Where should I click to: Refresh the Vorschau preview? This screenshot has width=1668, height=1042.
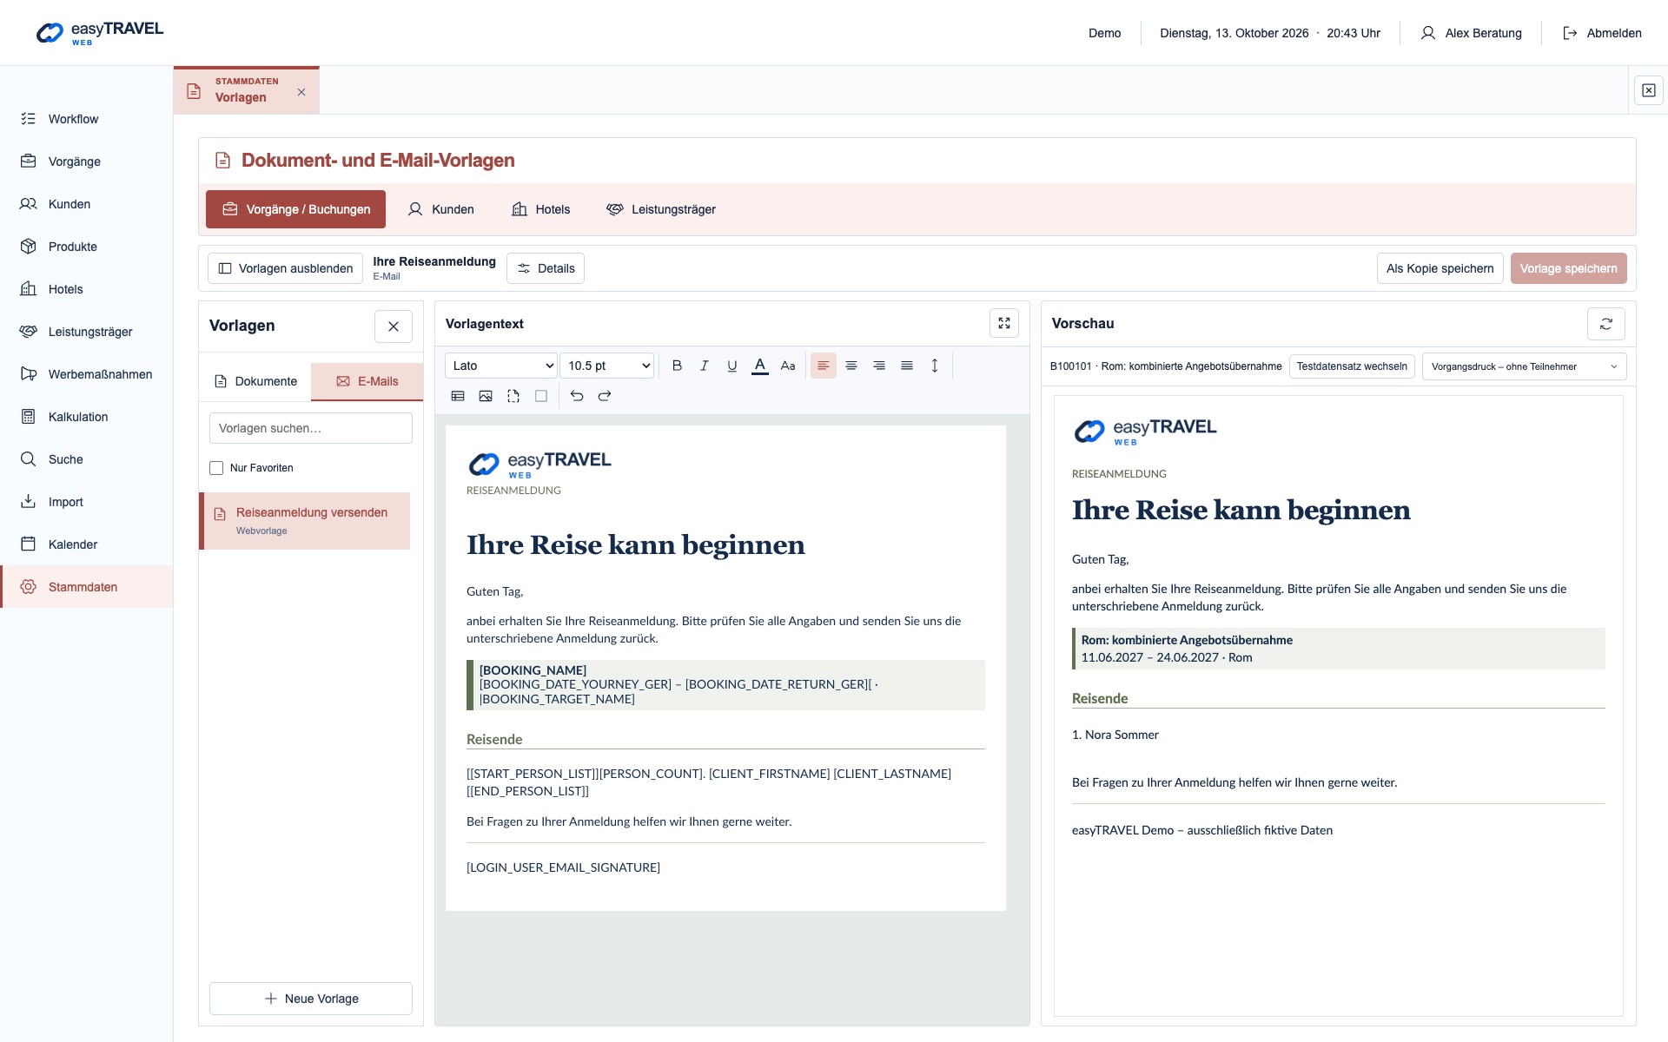coord(1606,324)
